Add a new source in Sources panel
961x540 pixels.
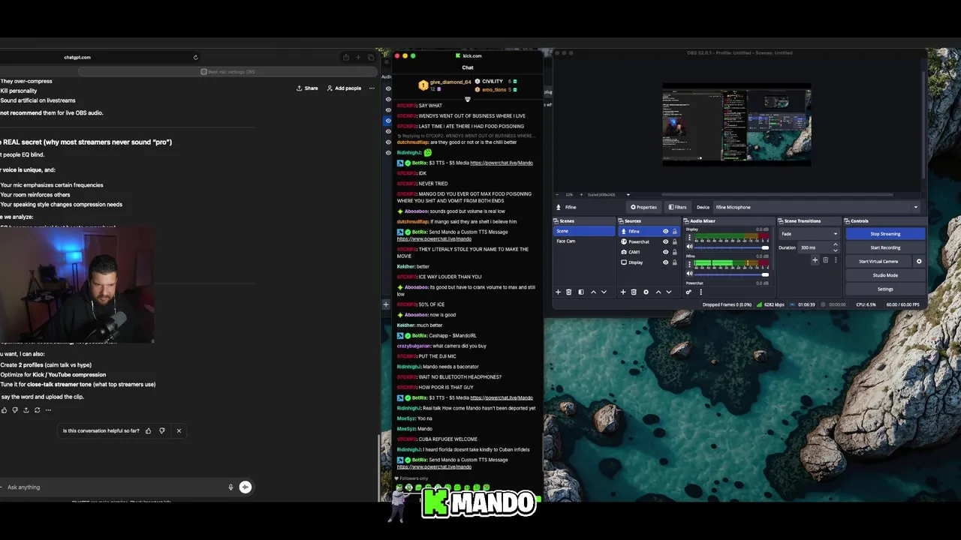[623, 292]
